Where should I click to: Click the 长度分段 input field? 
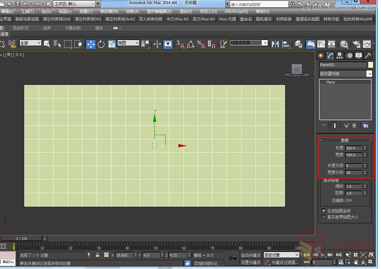353,165
